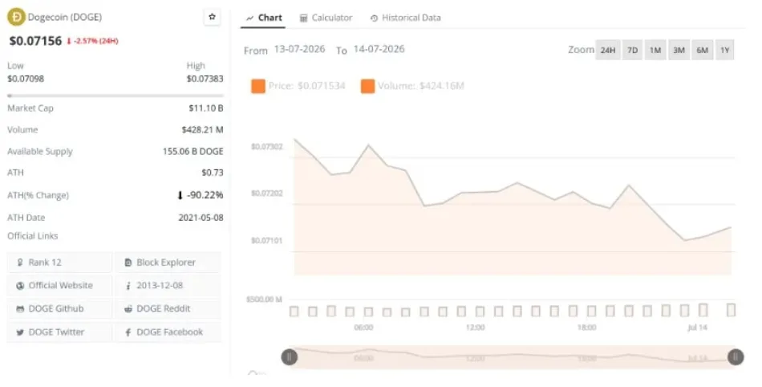Open the Historical Data tab
Image resolution: width=762 pixels, height=387 pixels.
click(x=406, y=18)
